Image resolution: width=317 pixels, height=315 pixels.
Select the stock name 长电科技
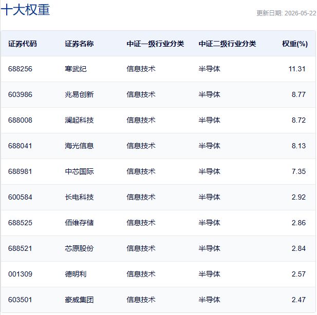[x=79, y=197]
